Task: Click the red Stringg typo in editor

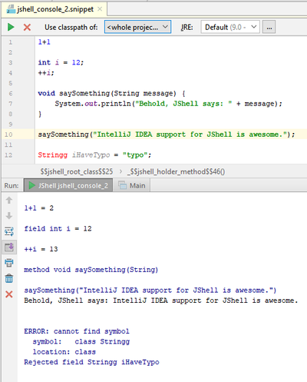Action: (53, 155)
